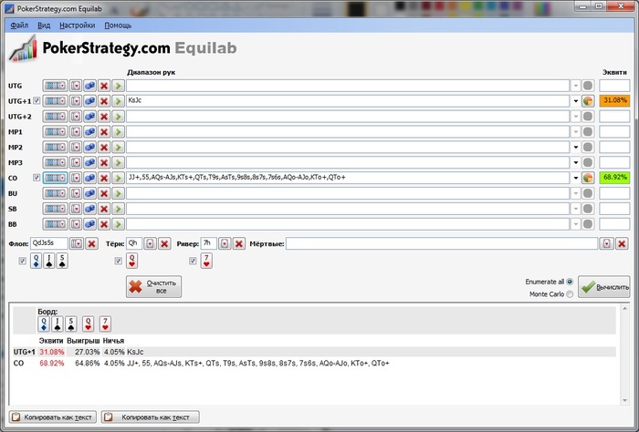Click random hand chips icon in CO row

[x=89, y=178]
